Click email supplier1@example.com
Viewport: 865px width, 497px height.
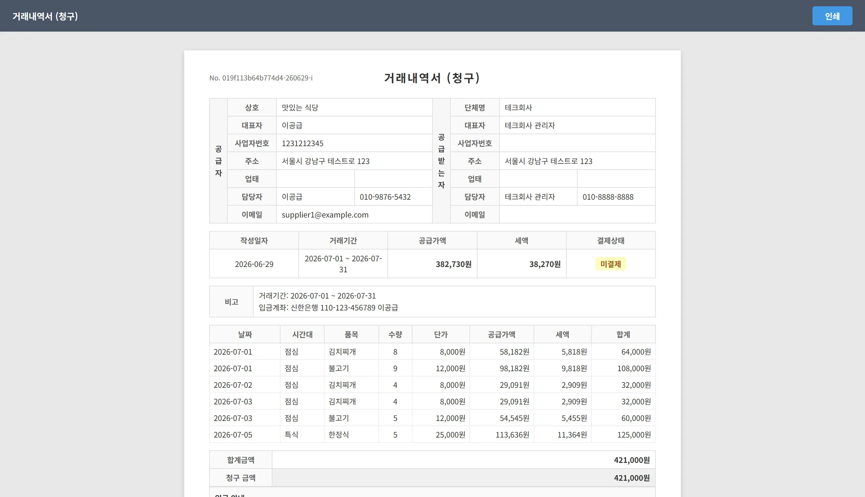tap(325, 215)
